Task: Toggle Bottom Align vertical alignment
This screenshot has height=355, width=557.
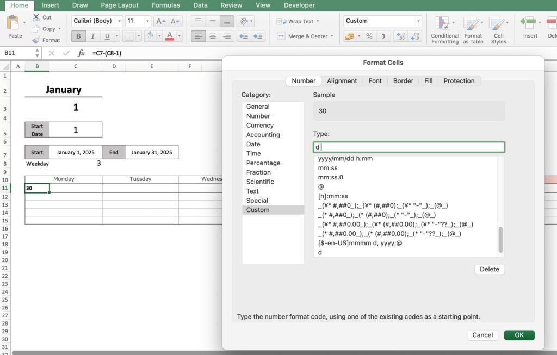Action: tap(227, 21)
